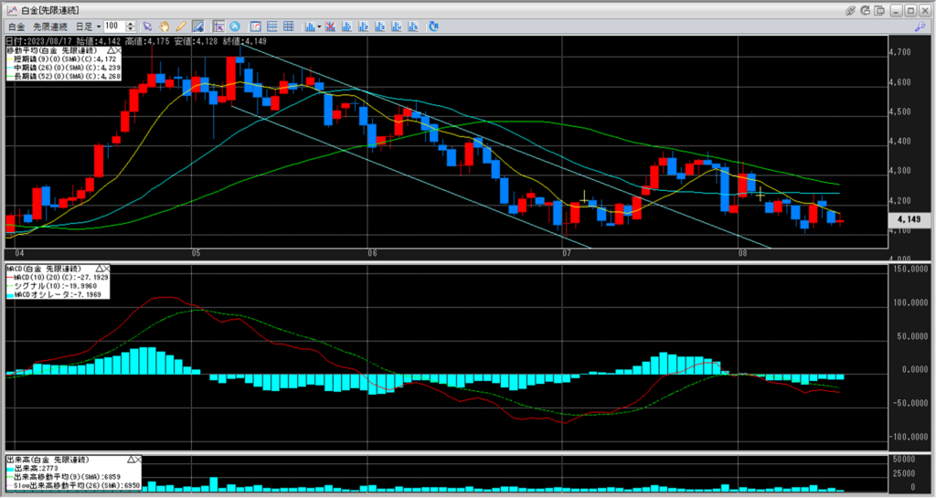Click the 白金 symbol menu
The width and height of the screenshot is (936, 498).
[17, 26]
